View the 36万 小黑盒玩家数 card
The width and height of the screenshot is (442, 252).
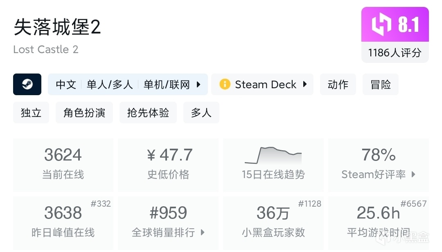[273, 223]
